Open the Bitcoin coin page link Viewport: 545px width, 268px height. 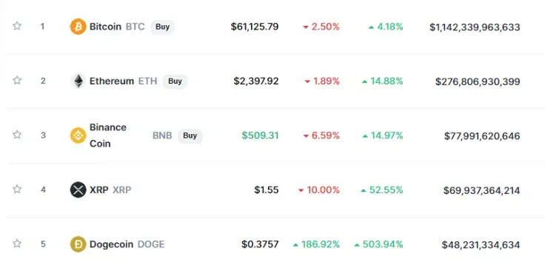coord(105,27)
